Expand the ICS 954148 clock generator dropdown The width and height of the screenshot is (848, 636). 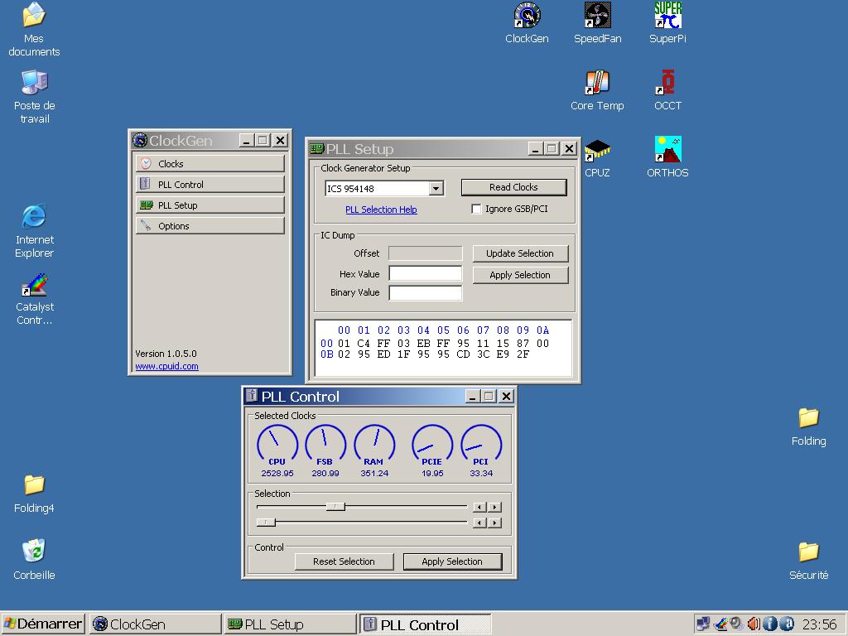point(436,189)
